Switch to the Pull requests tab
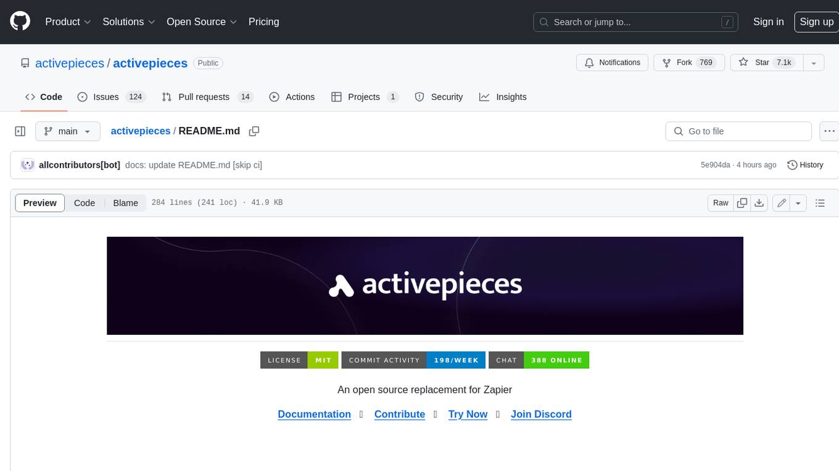The height and width of the screenshot is (471, 839). (x=207, y=97)
